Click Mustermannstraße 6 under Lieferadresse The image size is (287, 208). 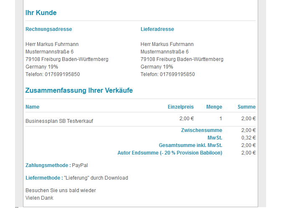click(164, 52)
